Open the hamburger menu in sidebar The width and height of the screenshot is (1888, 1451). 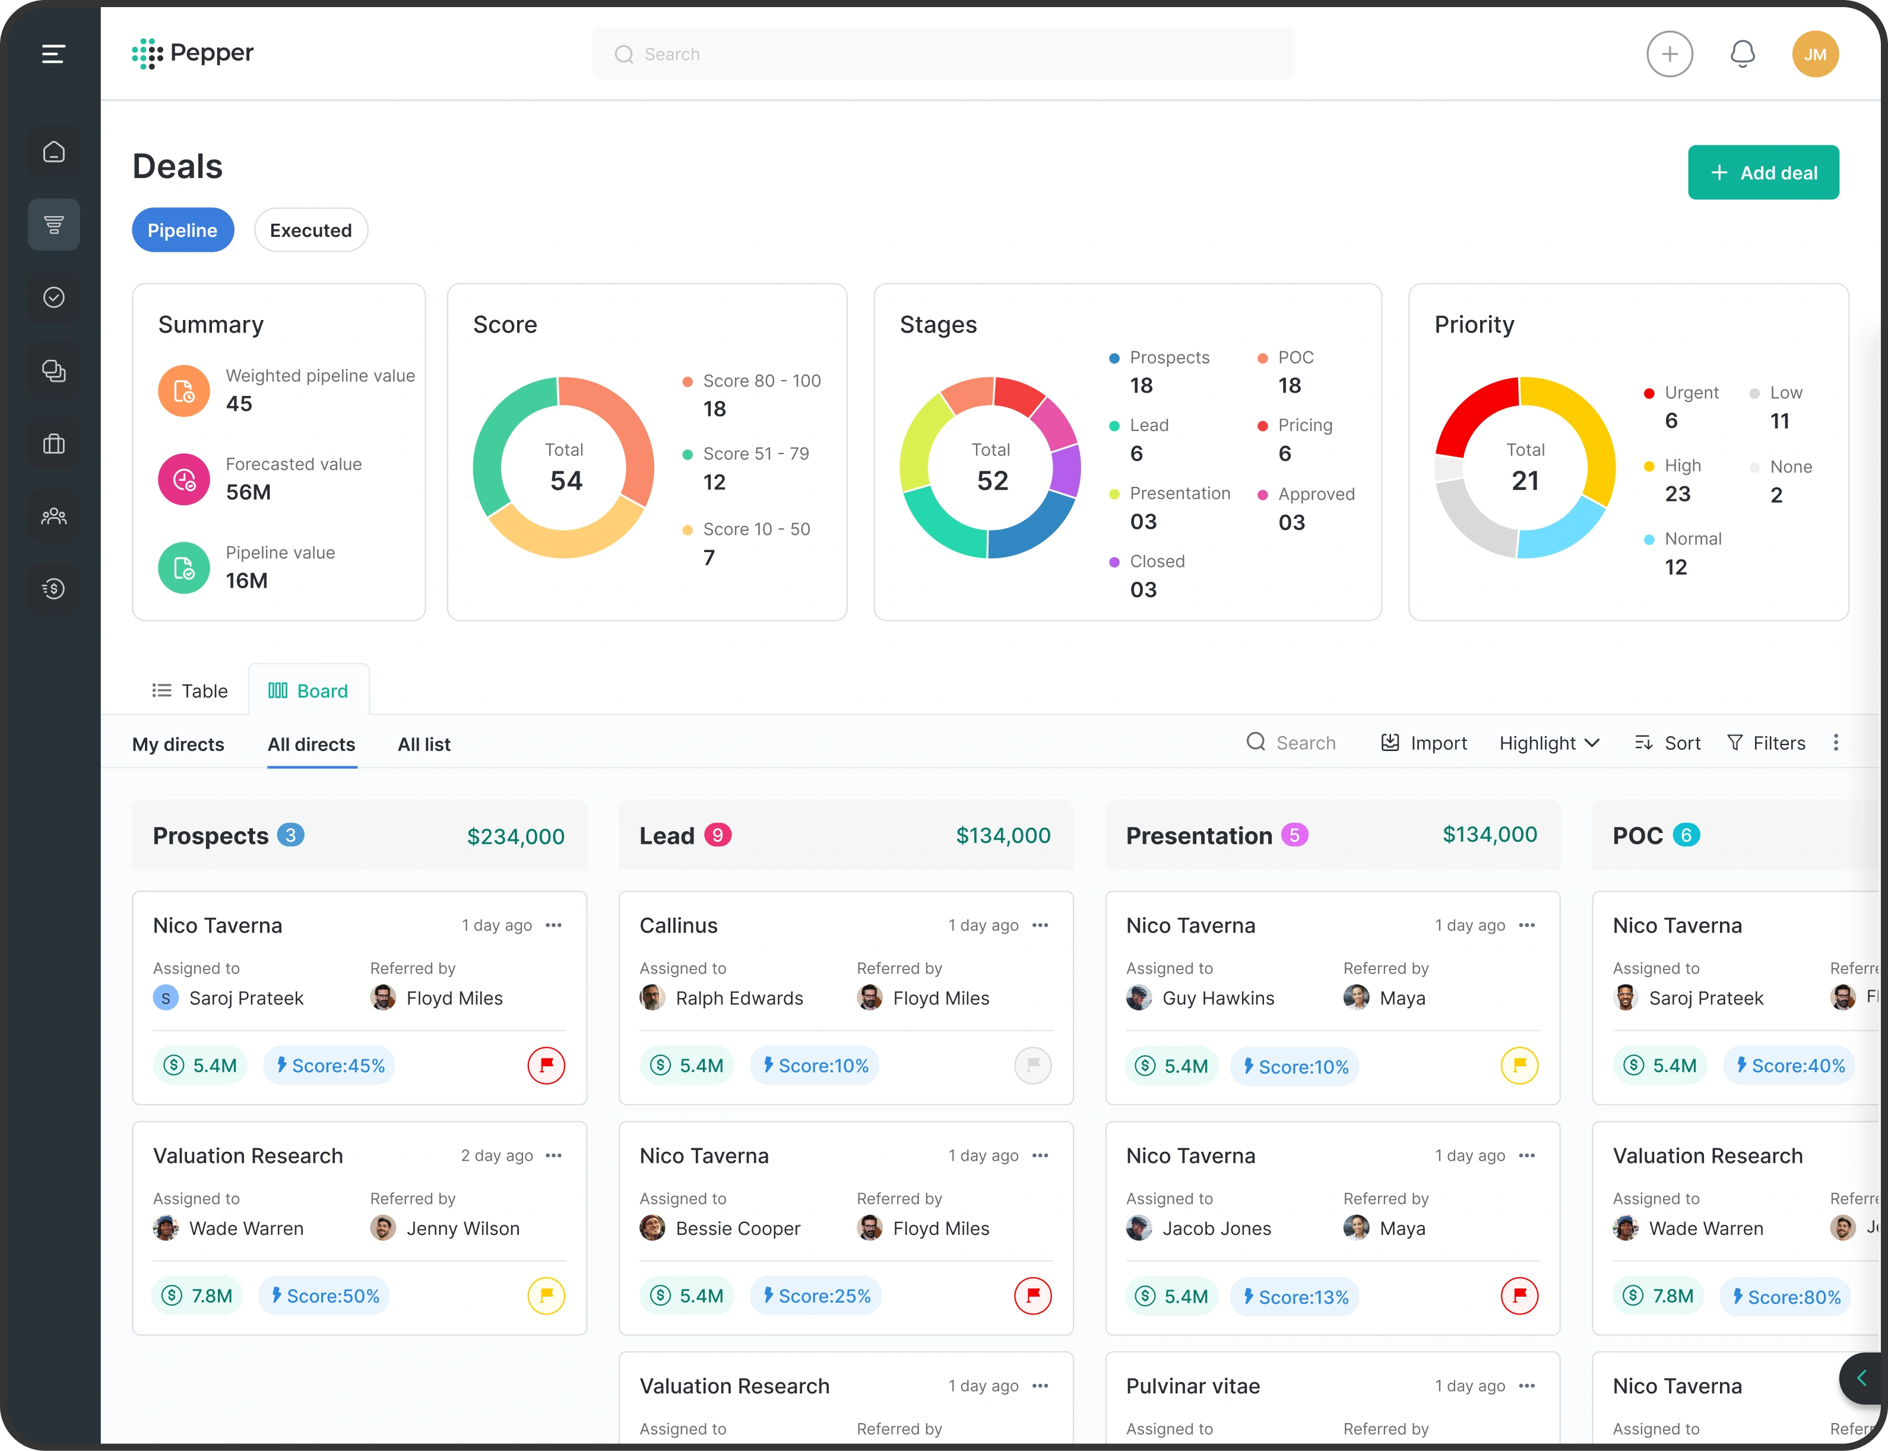53,53
